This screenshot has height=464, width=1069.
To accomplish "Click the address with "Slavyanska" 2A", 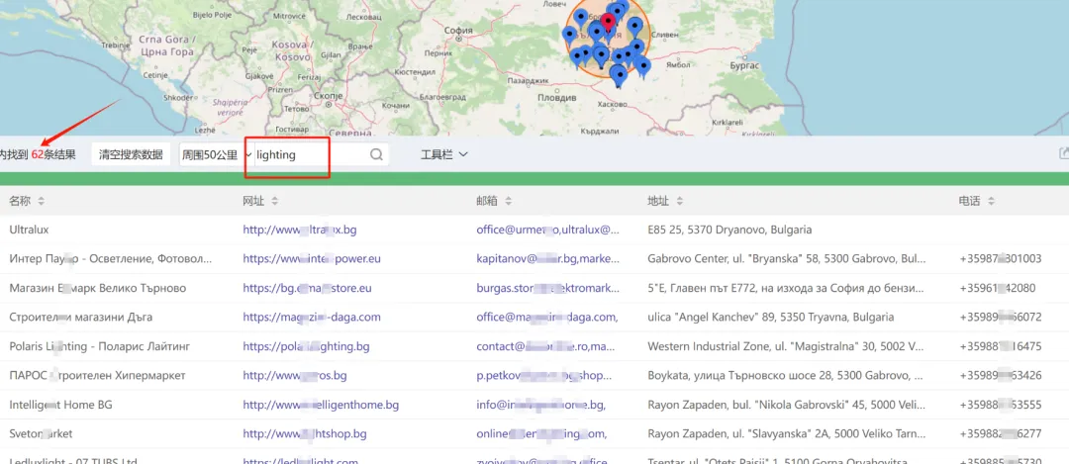I will (x=787, y=434).
